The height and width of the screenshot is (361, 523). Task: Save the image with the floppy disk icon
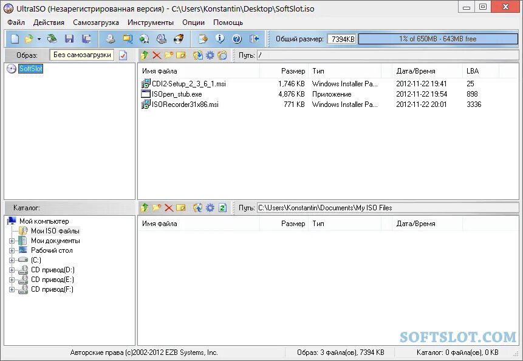69,39
